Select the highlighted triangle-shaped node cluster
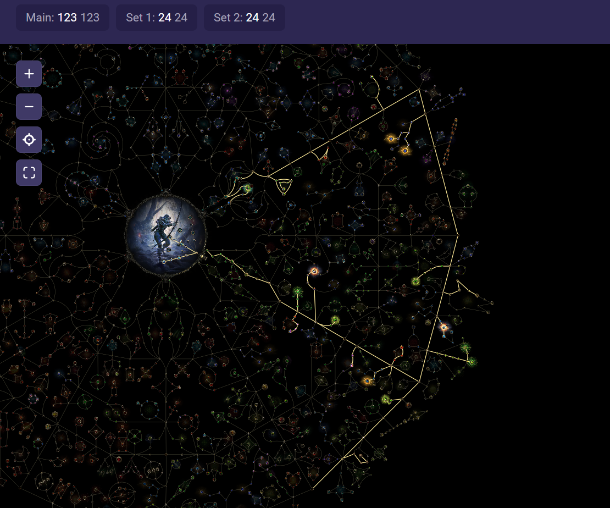This screenshot has width=610, height=508. tap(284, 187)
